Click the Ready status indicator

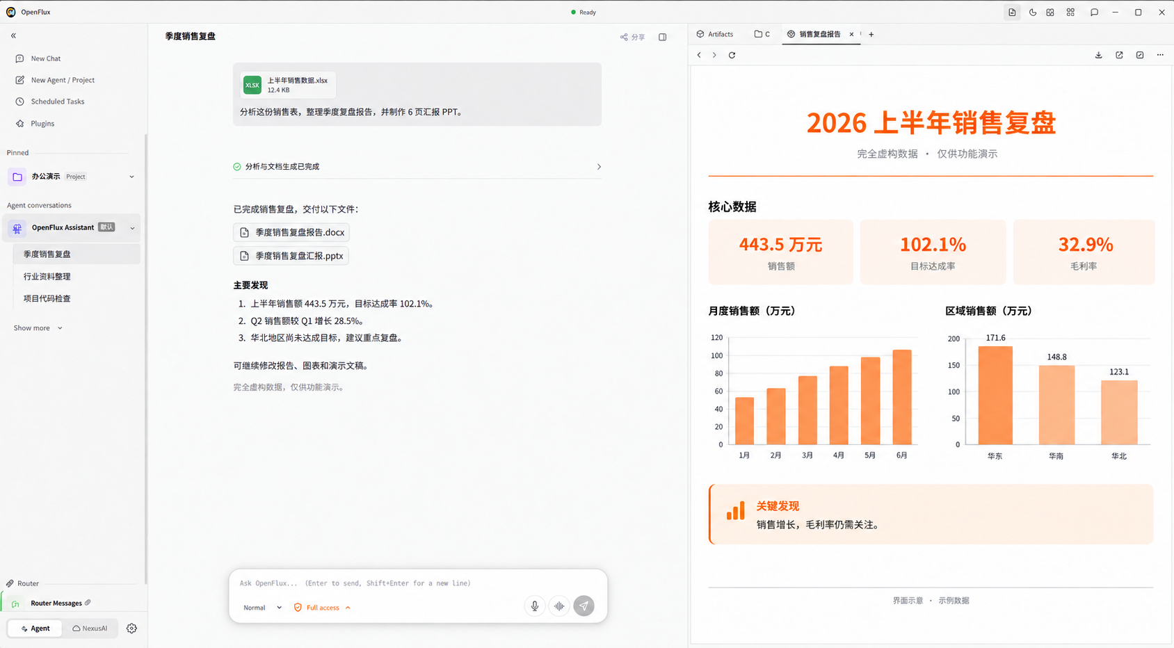584,13
